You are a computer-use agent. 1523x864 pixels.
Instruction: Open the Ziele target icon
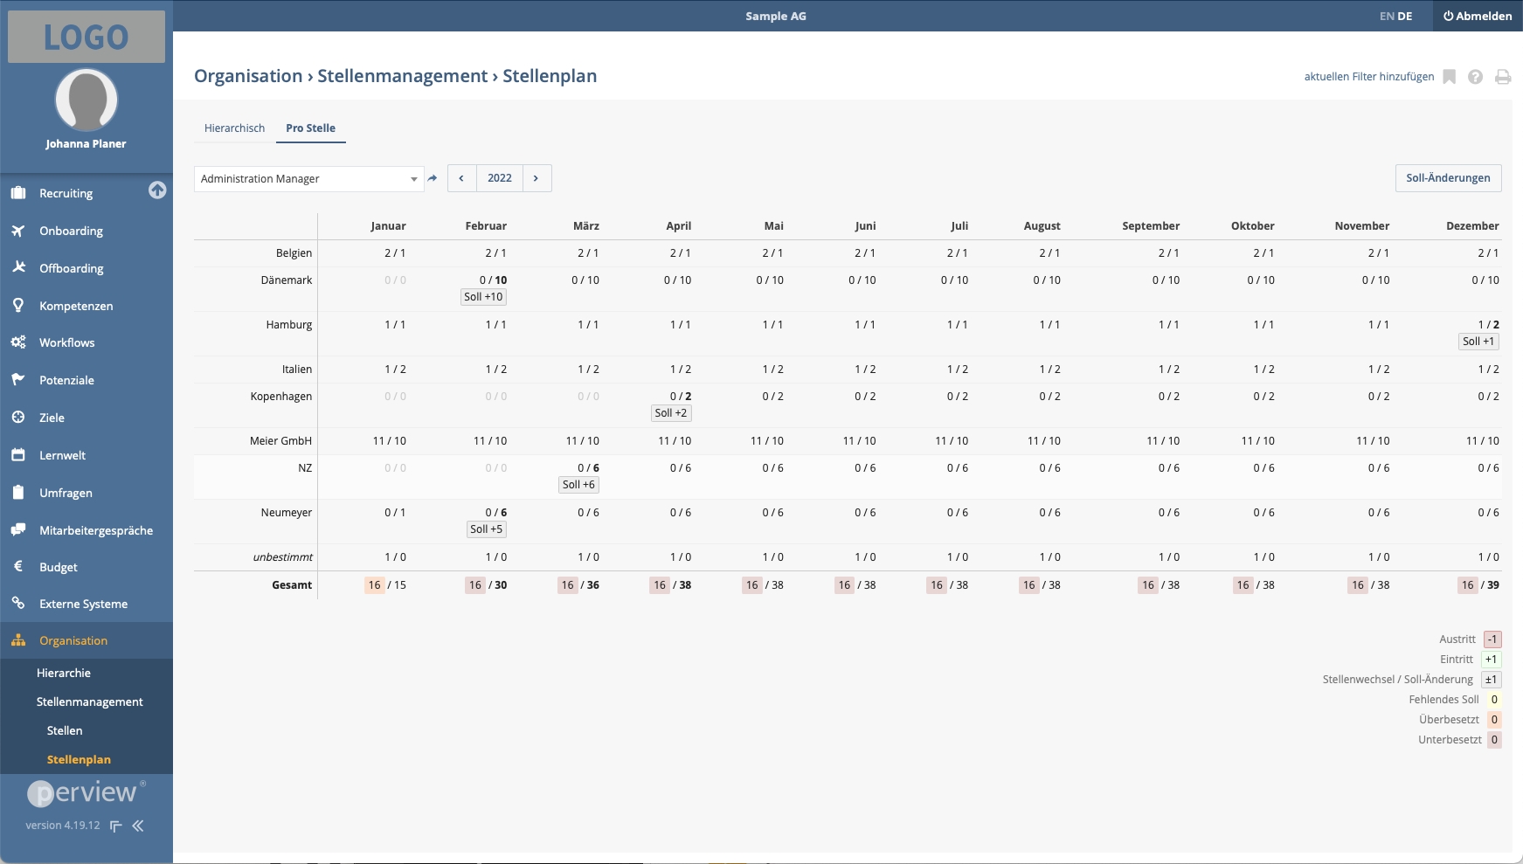[18, 418]
